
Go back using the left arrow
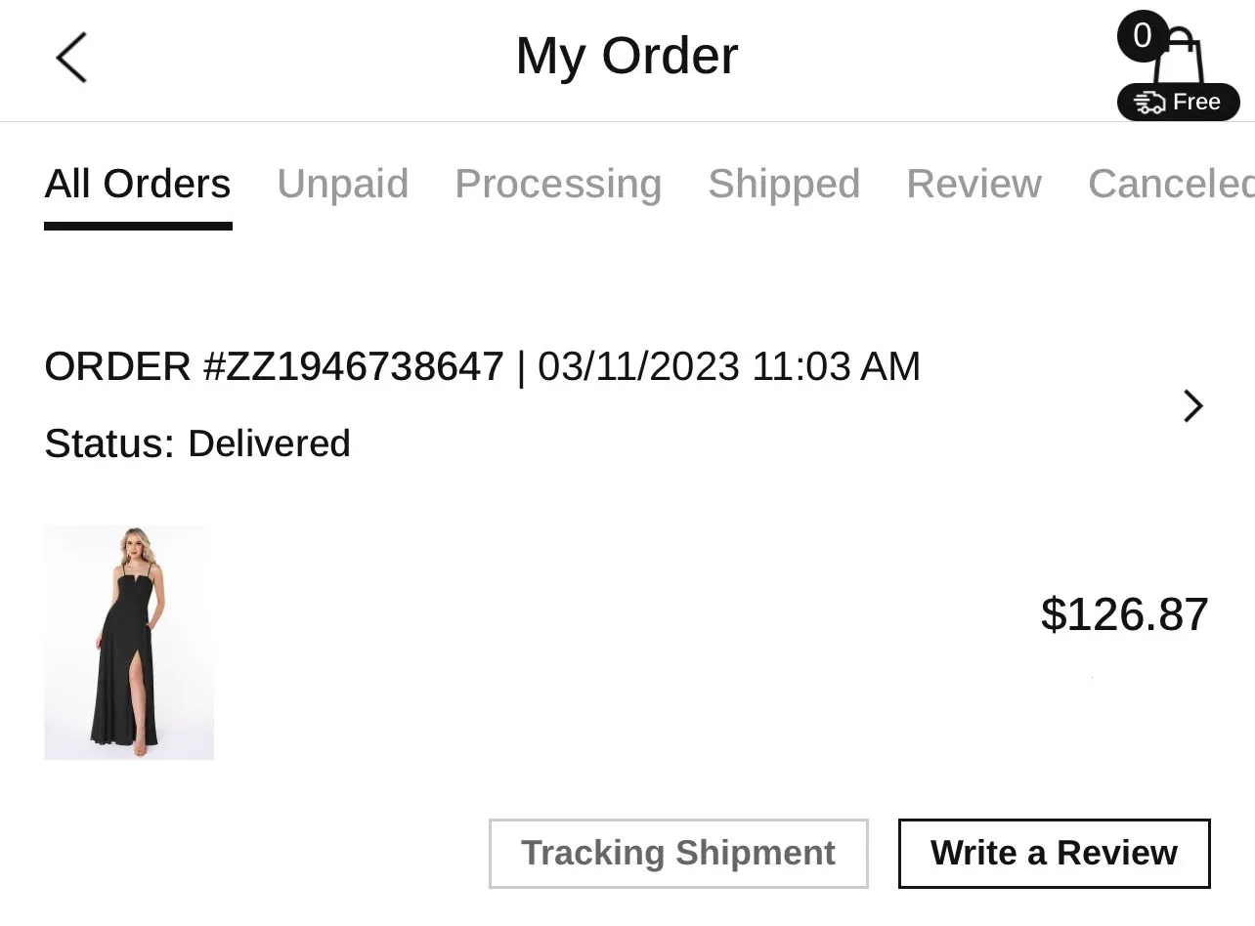point(71,57)
